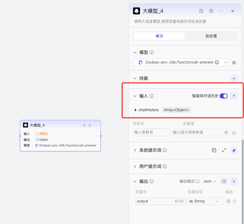Open prompt library icon in 系统提示词 row
This screenshot has width=244, height=224.
214,150
